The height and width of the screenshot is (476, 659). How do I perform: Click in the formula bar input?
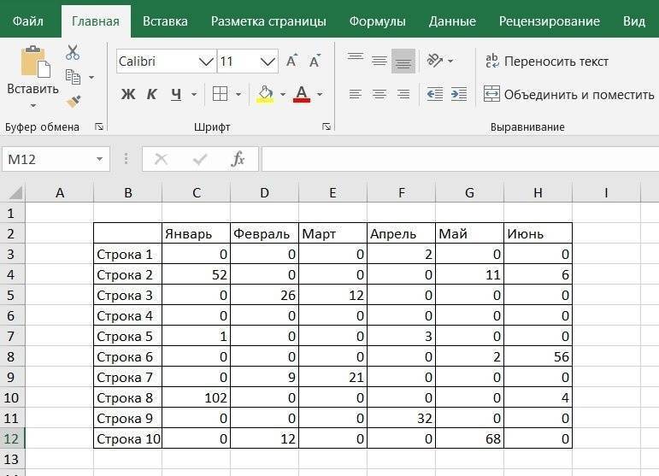click(x=460, y=159)
